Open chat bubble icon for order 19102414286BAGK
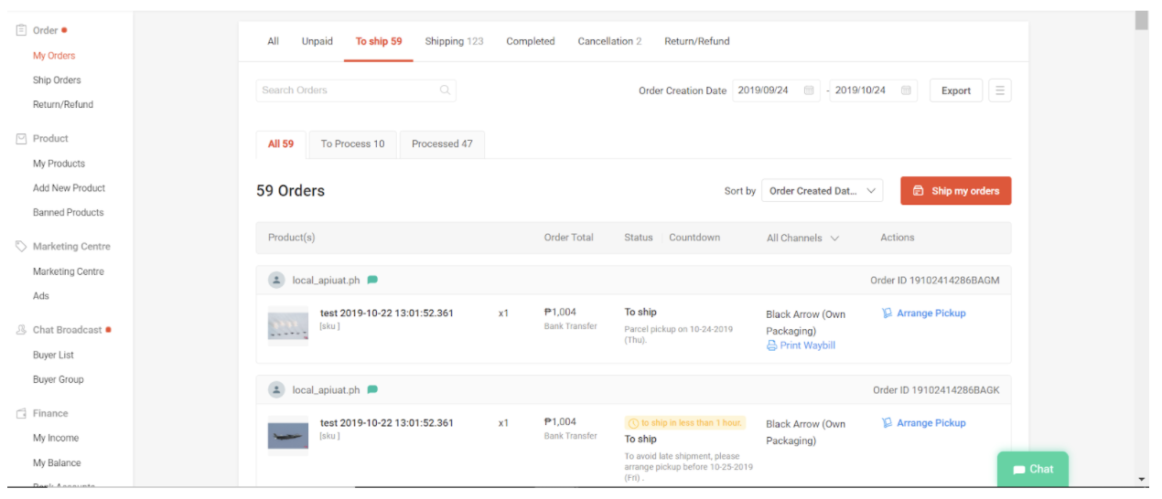1162x499 pixels. (372, 389)
